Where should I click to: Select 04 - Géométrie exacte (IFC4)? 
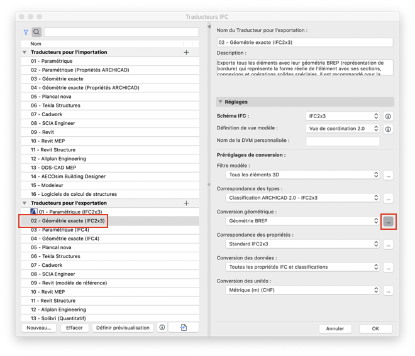(x=110, y=239)
